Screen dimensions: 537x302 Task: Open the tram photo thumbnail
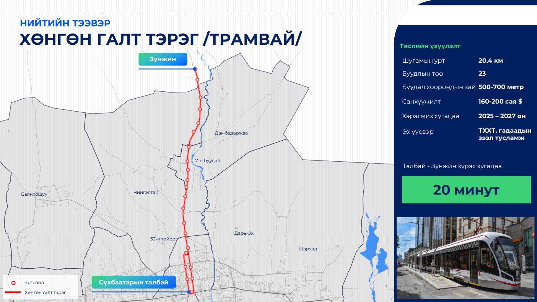click(x=466, y=257)
